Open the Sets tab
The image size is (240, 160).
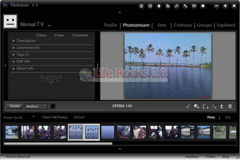(x=162, y=25)
